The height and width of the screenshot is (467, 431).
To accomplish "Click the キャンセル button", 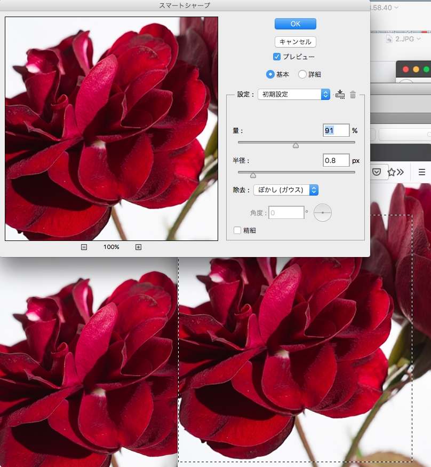I will [296, 42].
